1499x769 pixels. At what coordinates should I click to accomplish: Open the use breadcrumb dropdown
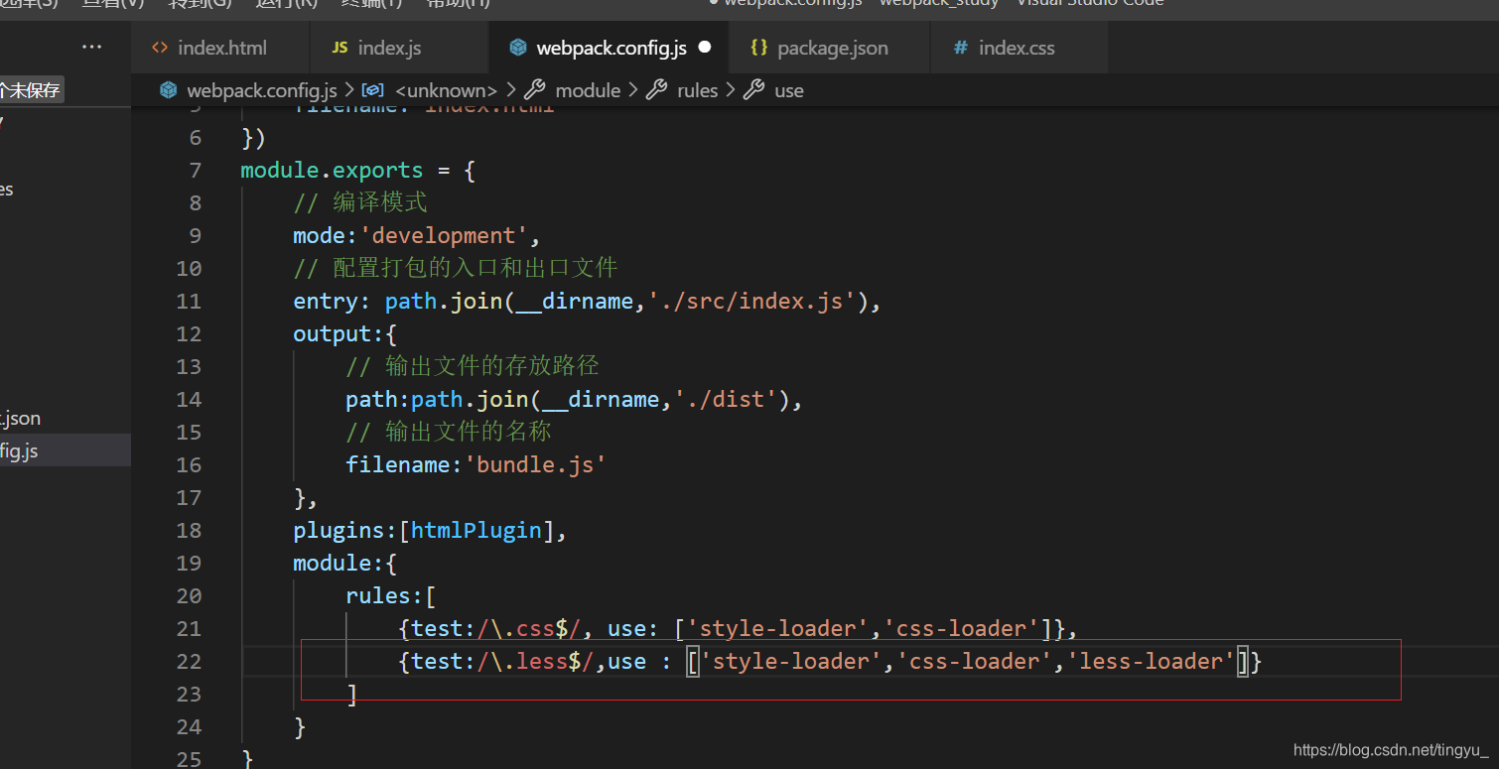(788, 89)
